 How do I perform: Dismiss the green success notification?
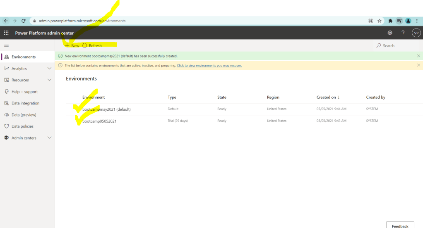(x=418, y=56)
